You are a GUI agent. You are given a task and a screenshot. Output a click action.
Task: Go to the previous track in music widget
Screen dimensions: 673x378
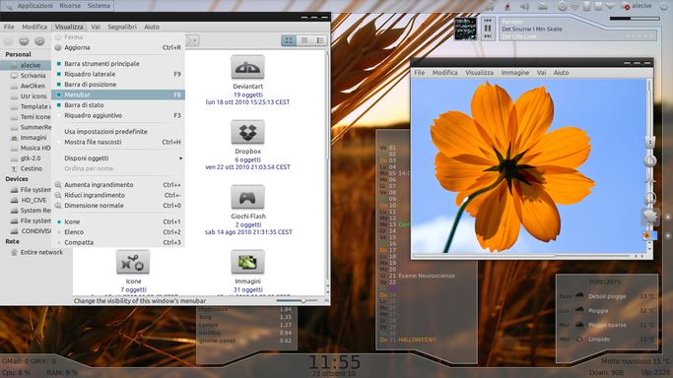[488, 21]
